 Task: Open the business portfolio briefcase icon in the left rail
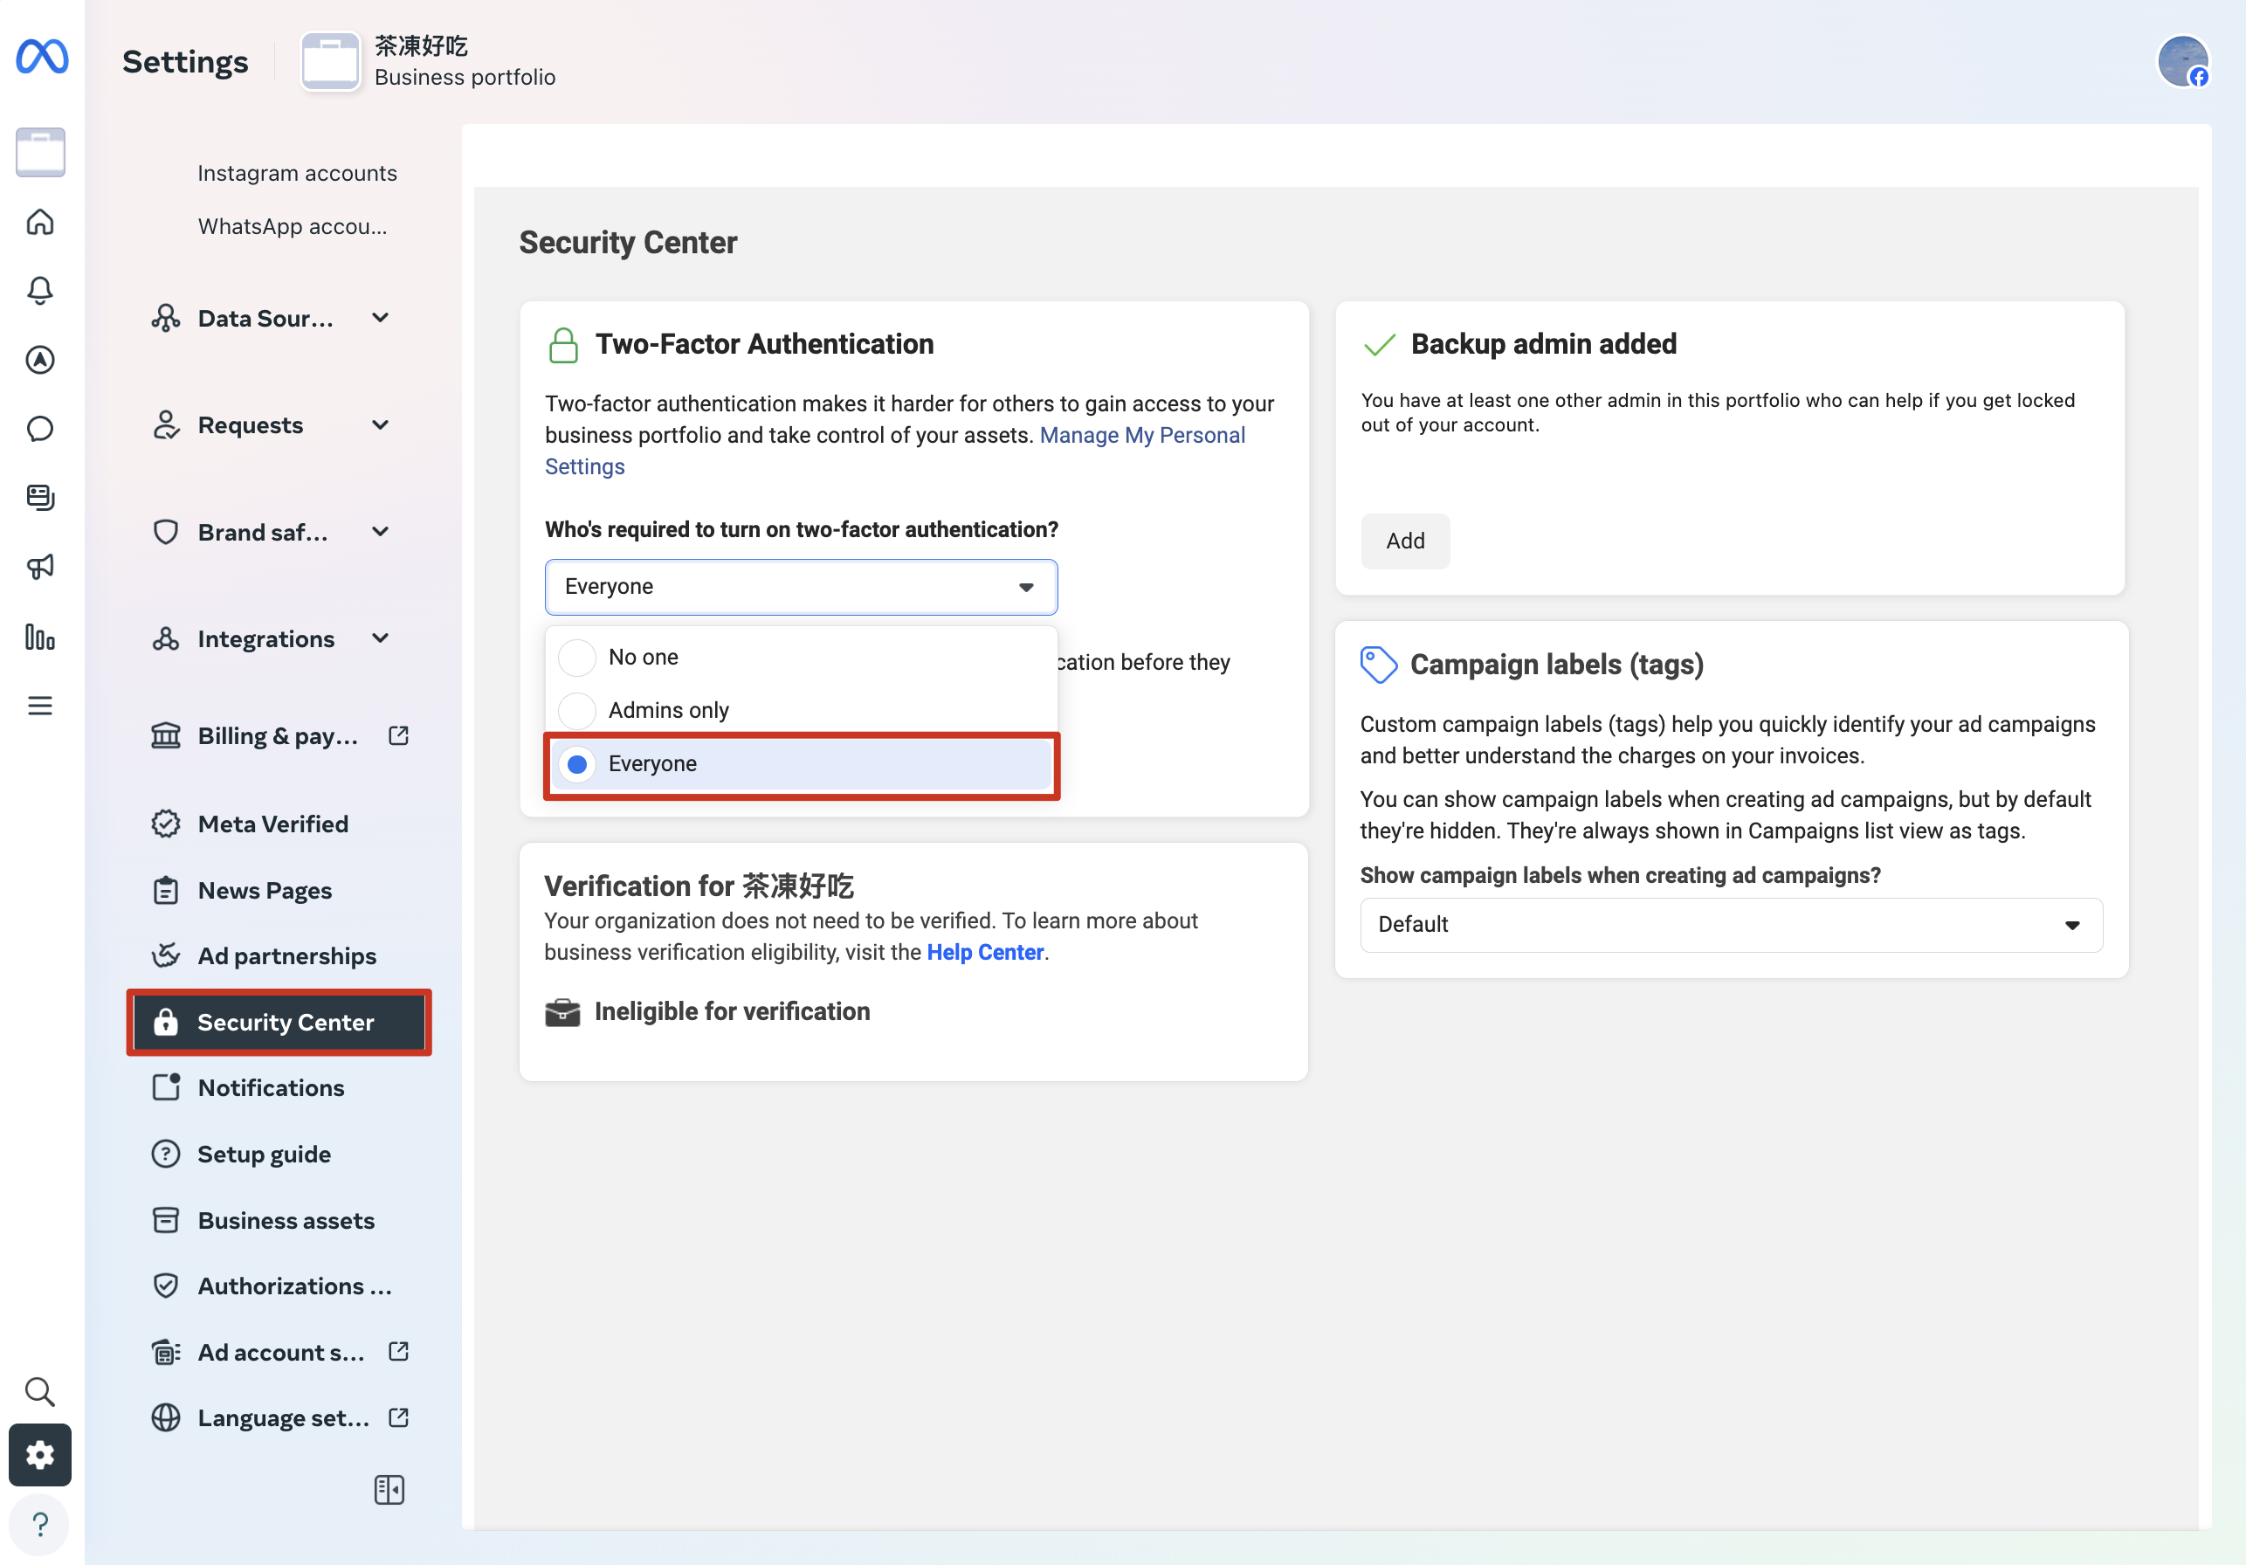click(40, 153)
